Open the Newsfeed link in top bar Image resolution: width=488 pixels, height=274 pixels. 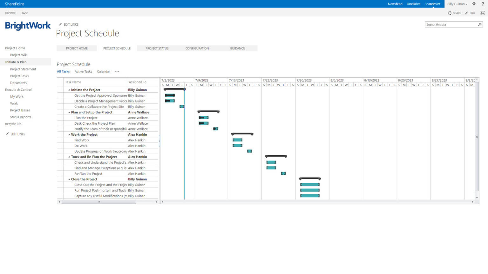(395, 4)
